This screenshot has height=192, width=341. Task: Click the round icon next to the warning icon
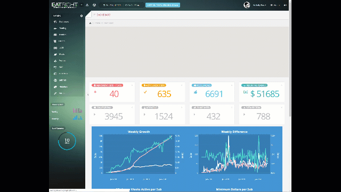[94, 5]
